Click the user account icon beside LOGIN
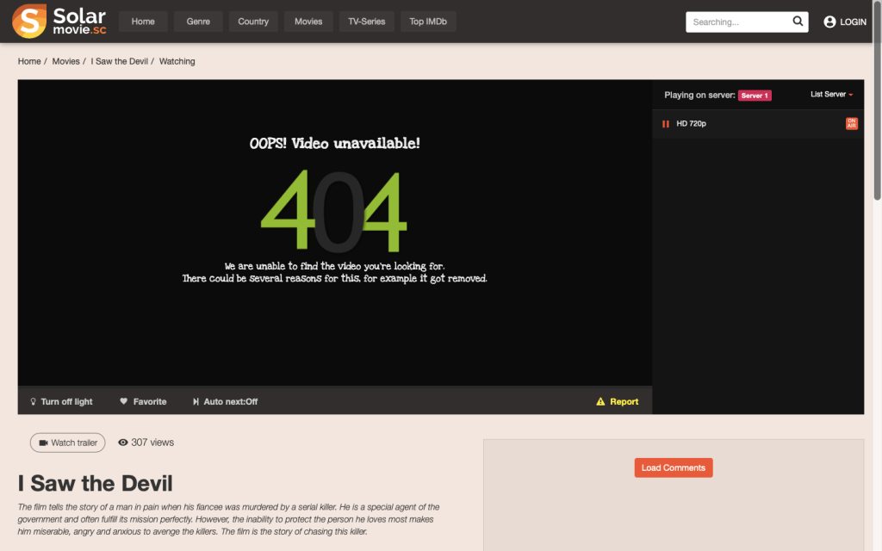This screenshot has width=882, height=551. click(x=829, y=22)
